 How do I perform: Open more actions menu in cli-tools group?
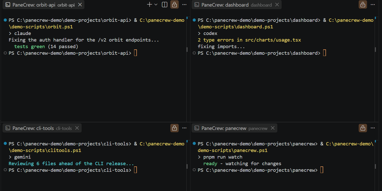[x=184, y=128]
